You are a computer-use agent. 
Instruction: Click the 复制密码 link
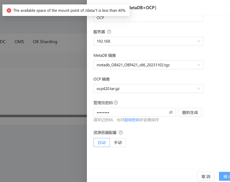click(132, 120)
